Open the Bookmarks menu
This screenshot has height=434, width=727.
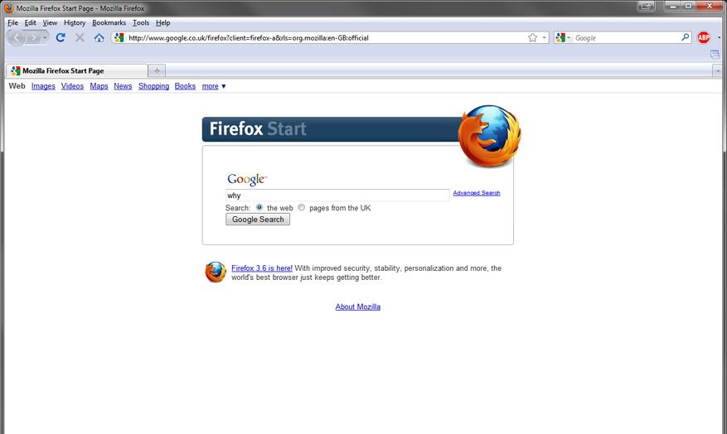109,22
